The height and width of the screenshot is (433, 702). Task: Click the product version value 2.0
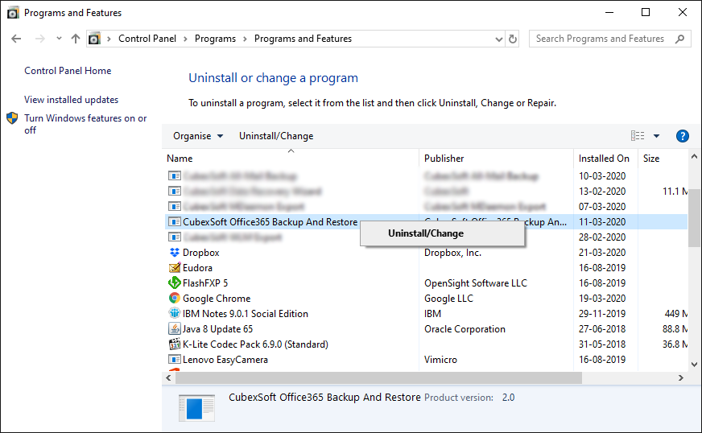[508, 397]
